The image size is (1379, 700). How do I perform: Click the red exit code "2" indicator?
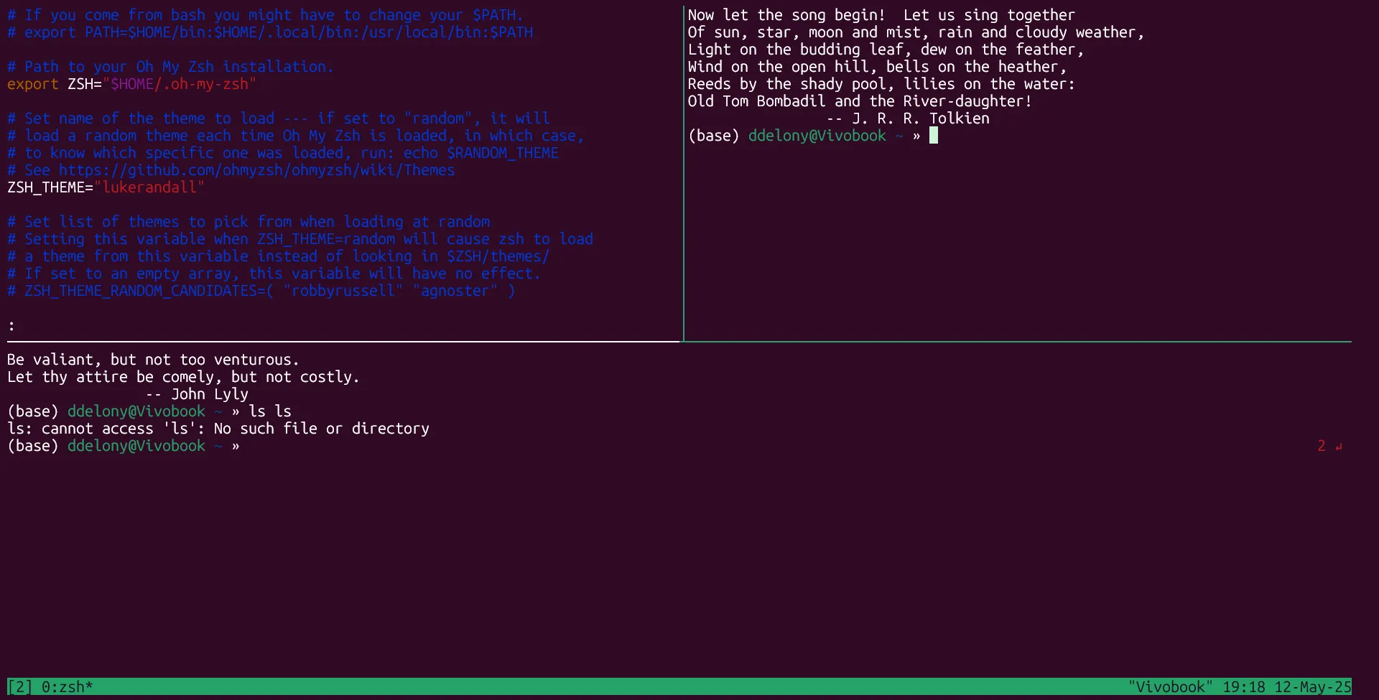click(x=1320, y=445)
